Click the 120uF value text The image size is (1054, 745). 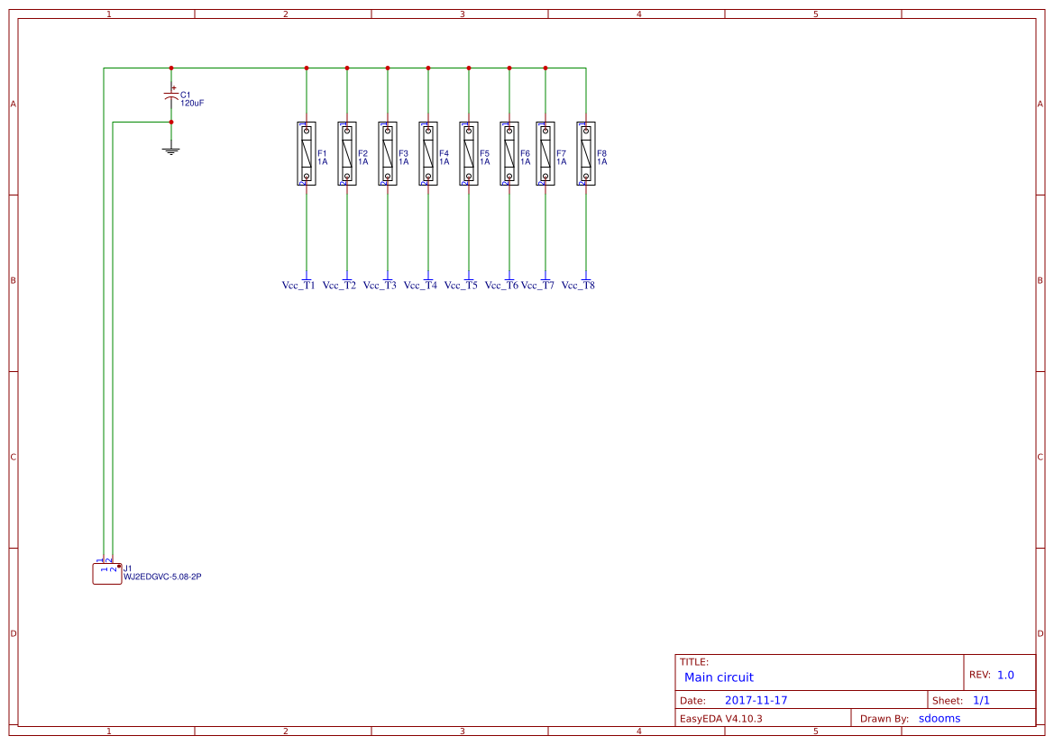tap(192, 104)
